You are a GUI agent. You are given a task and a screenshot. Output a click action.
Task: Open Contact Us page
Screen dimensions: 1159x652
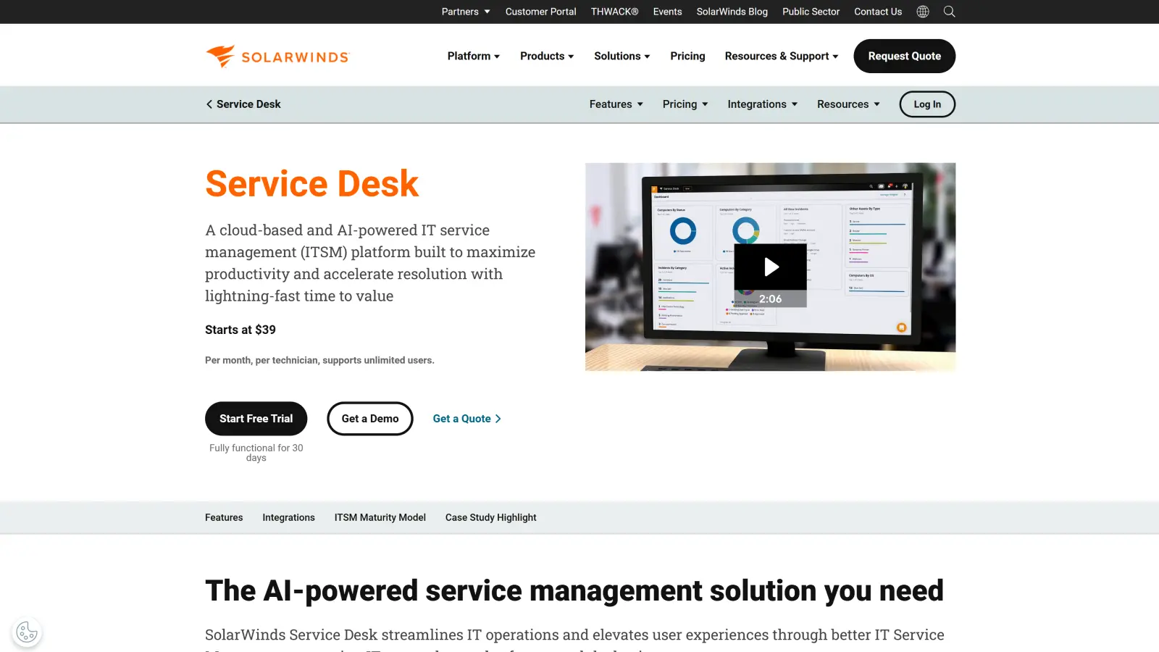click(878, 12)
